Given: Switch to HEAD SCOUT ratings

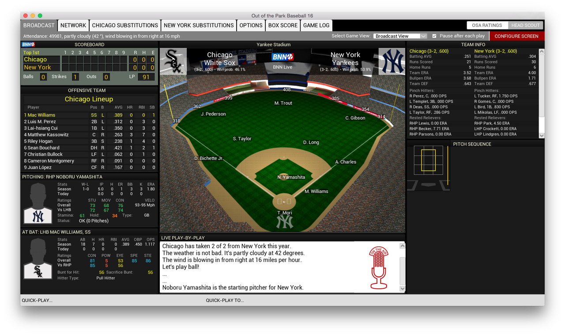Looking at the screenshot, I should tap(526, 26).
